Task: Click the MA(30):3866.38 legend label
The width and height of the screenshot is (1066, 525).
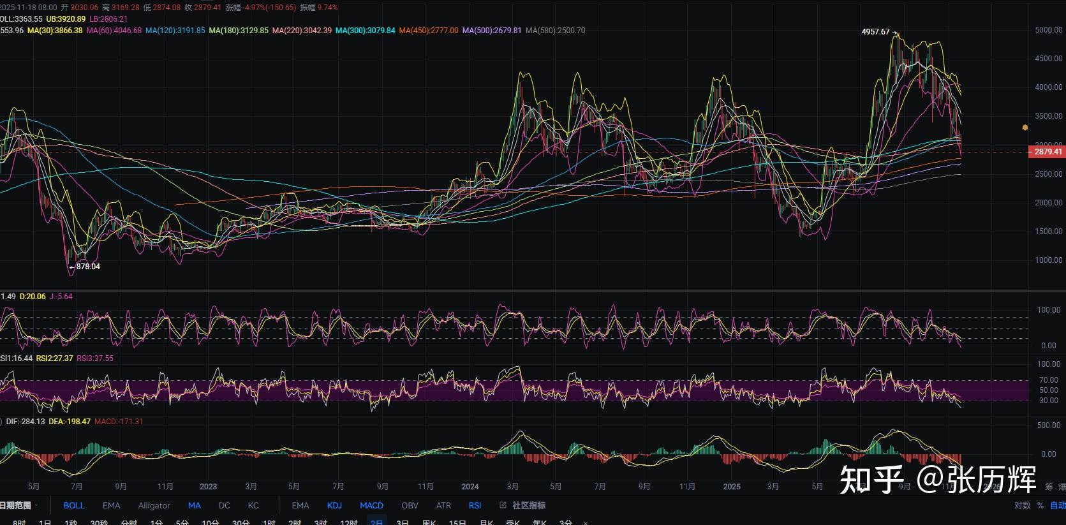Action: [55, 31]
